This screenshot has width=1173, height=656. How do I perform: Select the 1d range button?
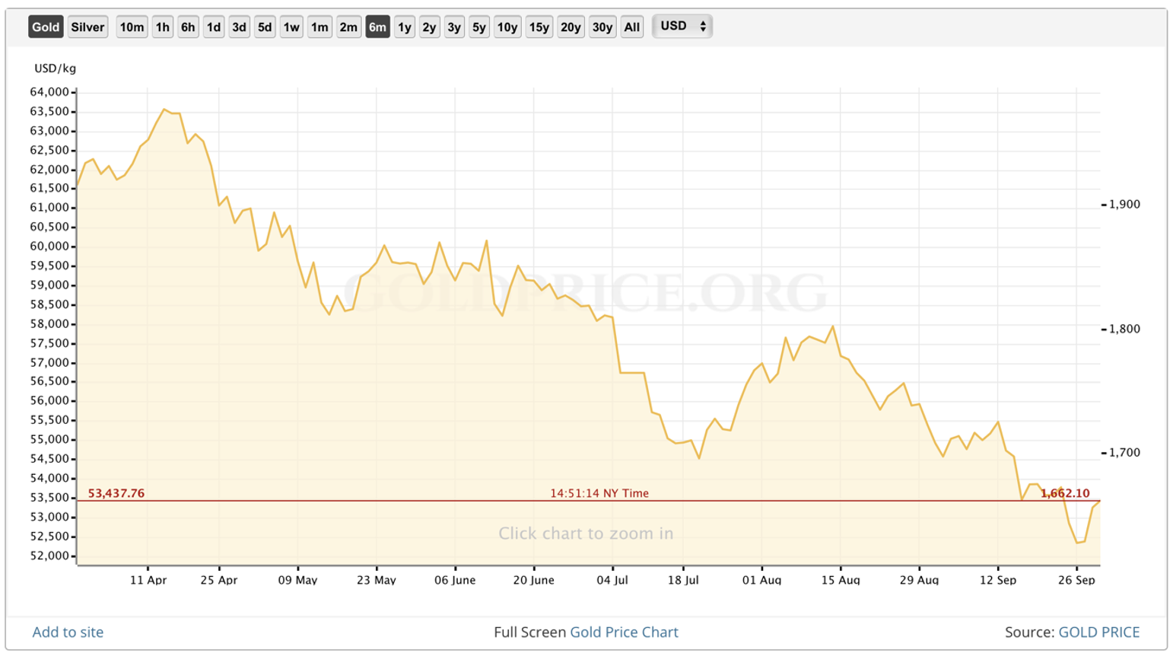click(214, 27)
